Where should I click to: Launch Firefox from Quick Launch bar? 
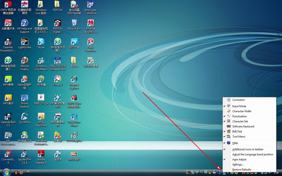coord(21,173)
